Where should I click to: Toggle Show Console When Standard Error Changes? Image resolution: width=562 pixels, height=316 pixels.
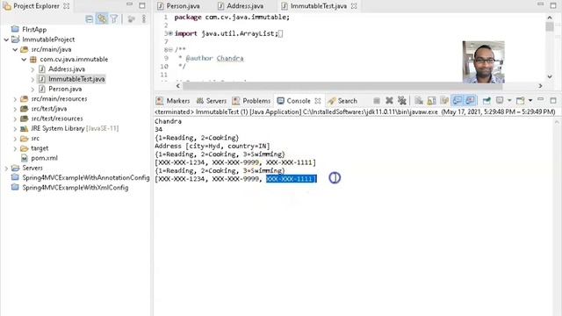pos(470,101)
